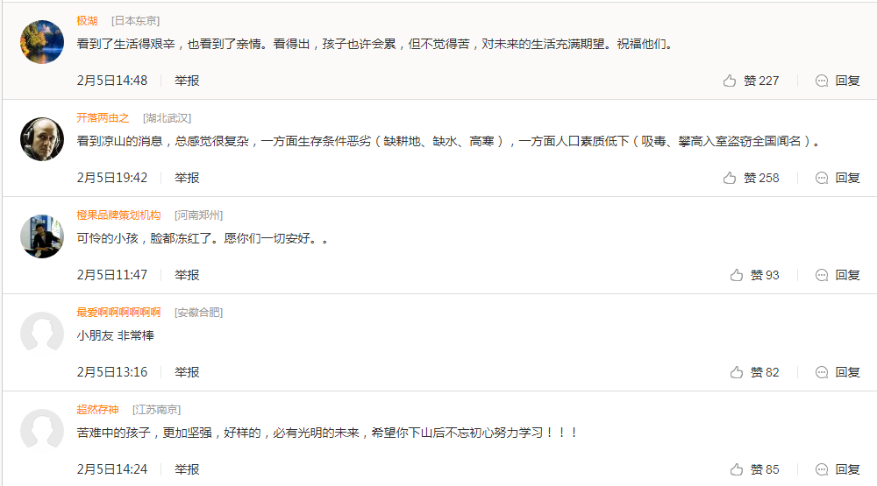Click 极湖's landscape avatar image
Viewport: 877px width, 486px height.
pos(42,42)
